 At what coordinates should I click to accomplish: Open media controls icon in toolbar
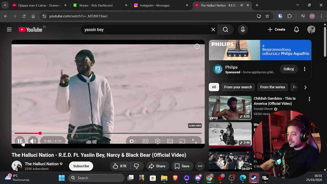[x=303, y=16]
